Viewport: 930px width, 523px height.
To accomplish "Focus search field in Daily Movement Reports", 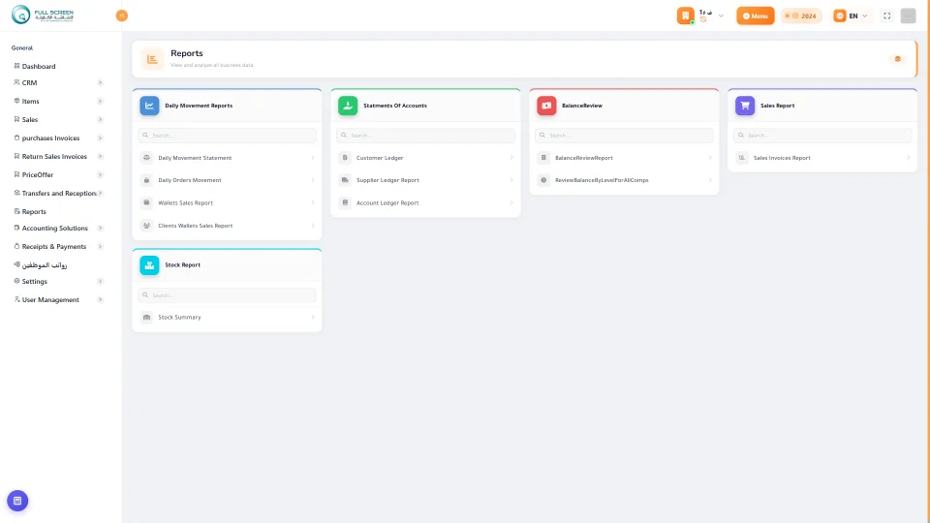I will (227, 136).
